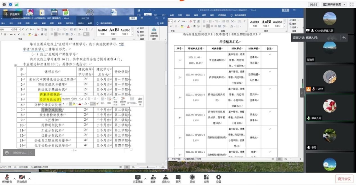Start 录制 in meeting toolbar
This screenshot has width=356, height=185.
[x=192, y=179]
